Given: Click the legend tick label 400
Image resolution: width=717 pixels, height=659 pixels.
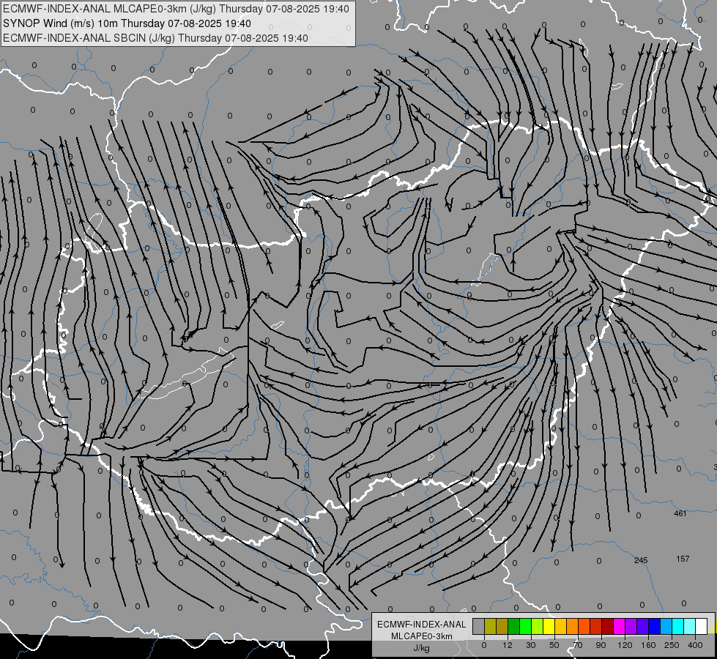Looking at the screenshot, I should coord(695,645).
